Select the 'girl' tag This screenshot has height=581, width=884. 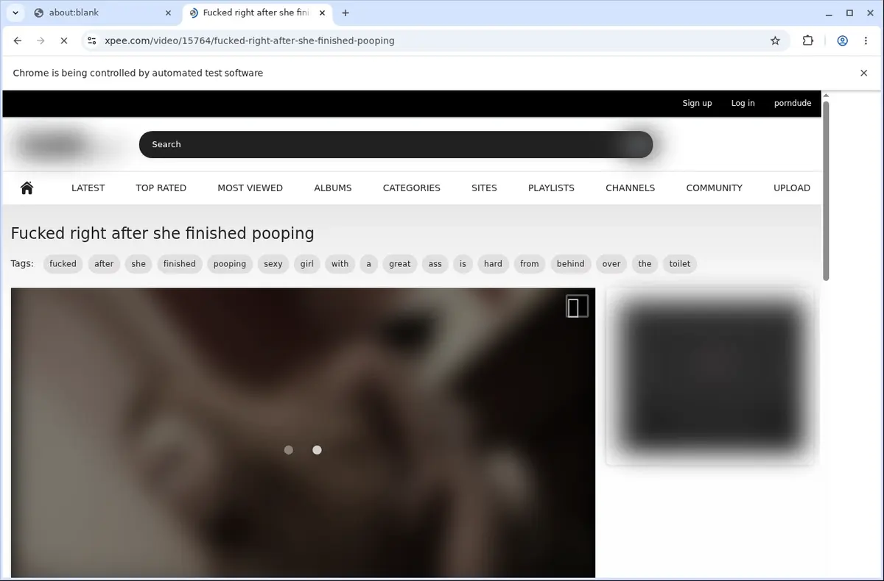click(x=307, y=263)
